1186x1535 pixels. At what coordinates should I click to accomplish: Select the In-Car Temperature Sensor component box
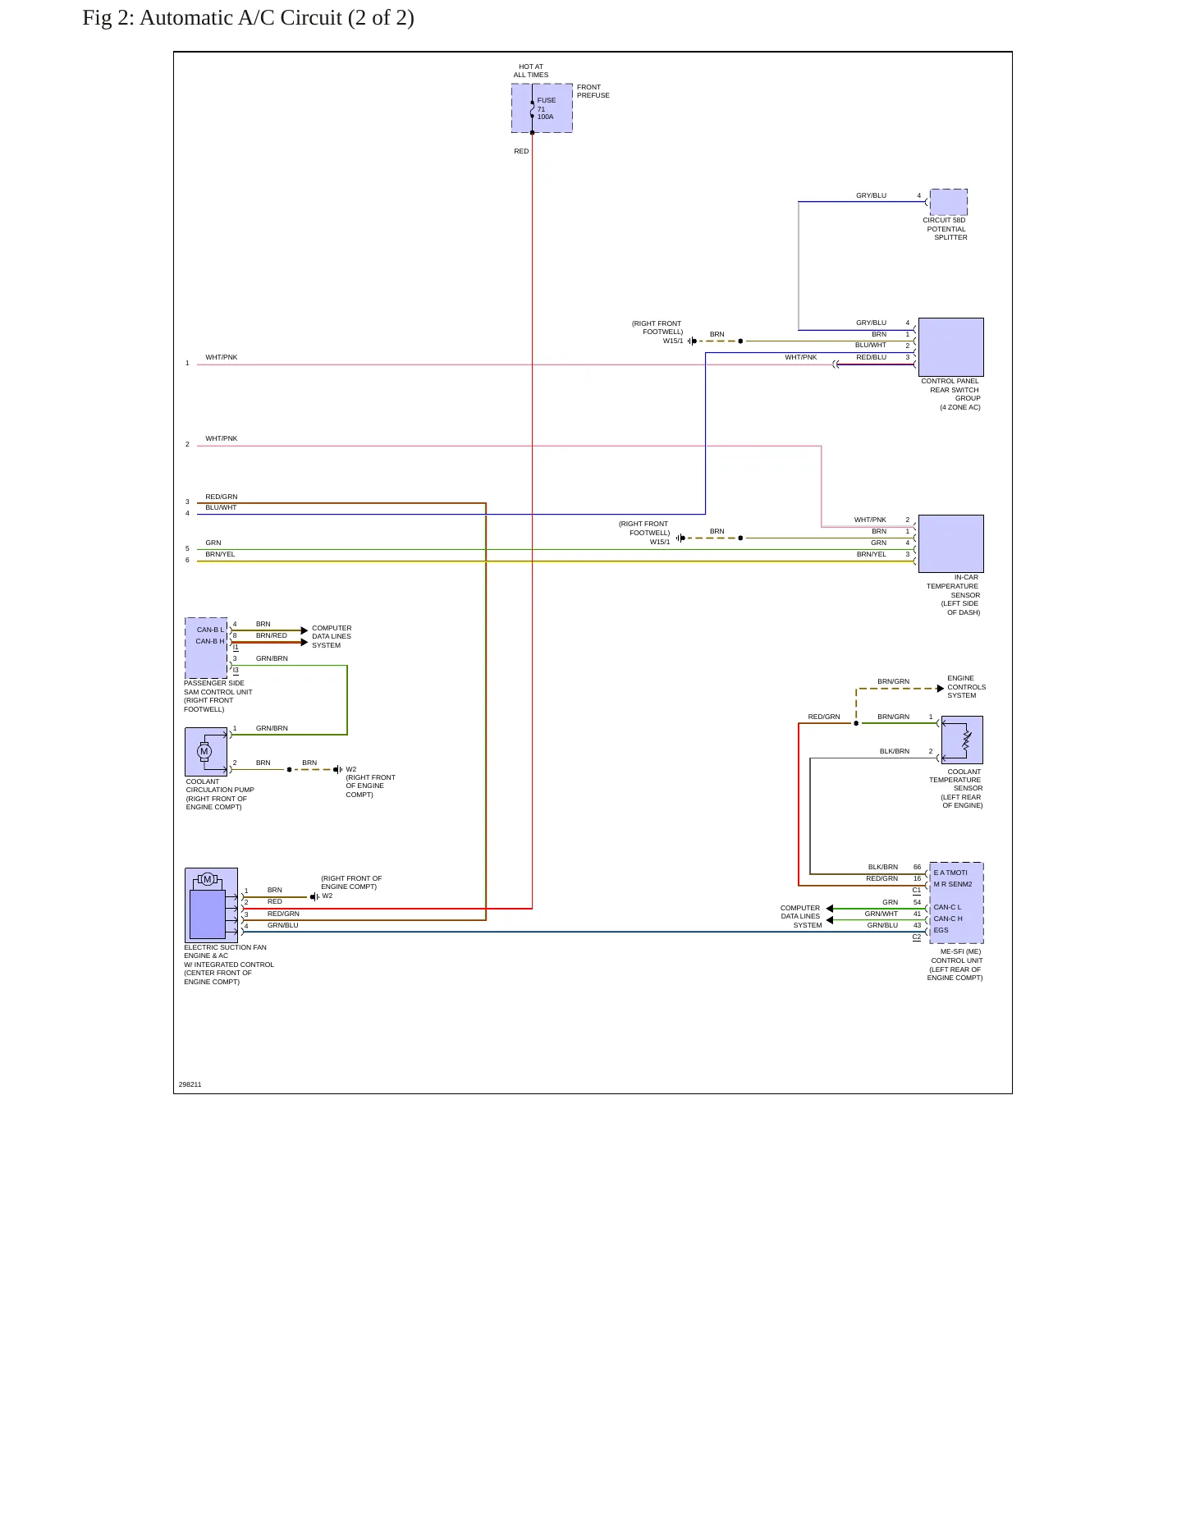[950, 543]
